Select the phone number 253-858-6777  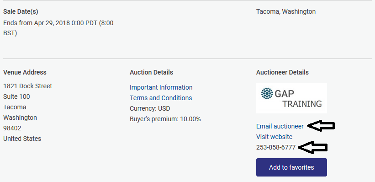[x=276, y=147]
